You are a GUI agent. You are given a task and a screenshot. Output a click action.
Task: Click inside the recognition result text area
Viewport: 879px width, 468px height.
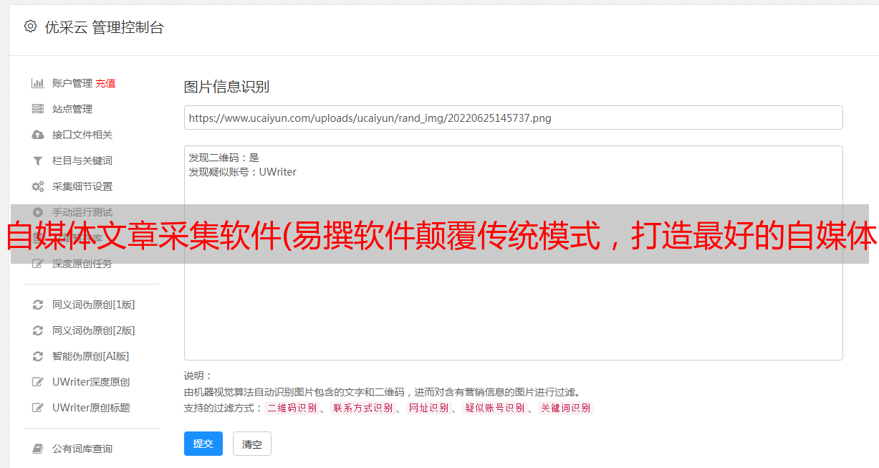point(513,252)
